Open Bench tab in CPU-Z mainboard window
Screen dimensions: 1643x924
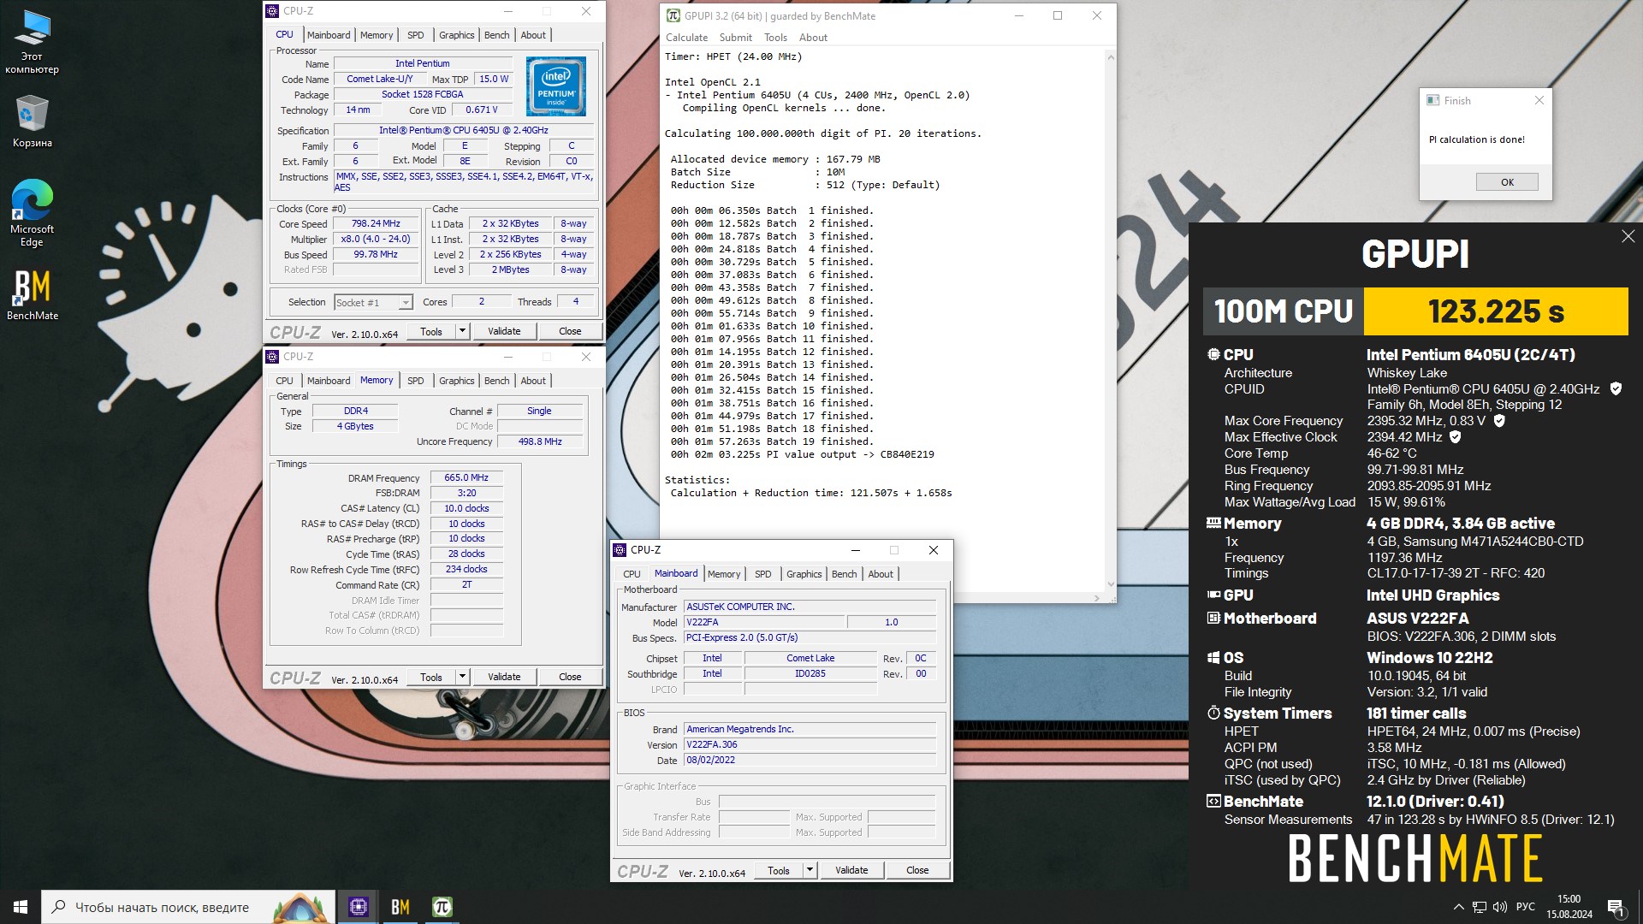(844, 574)
